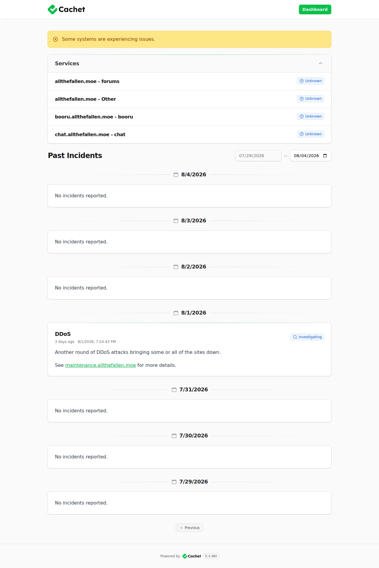Click the Unknown status badge for allthefallen.moe Other
Screen dimensions: 379x568
311,99
